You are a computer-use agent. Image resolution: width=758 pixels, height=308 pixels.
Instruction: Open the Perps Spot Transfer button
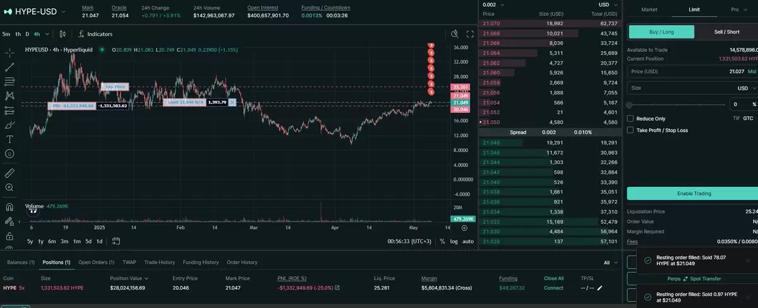pyautogui.click(x=694, y=278)
